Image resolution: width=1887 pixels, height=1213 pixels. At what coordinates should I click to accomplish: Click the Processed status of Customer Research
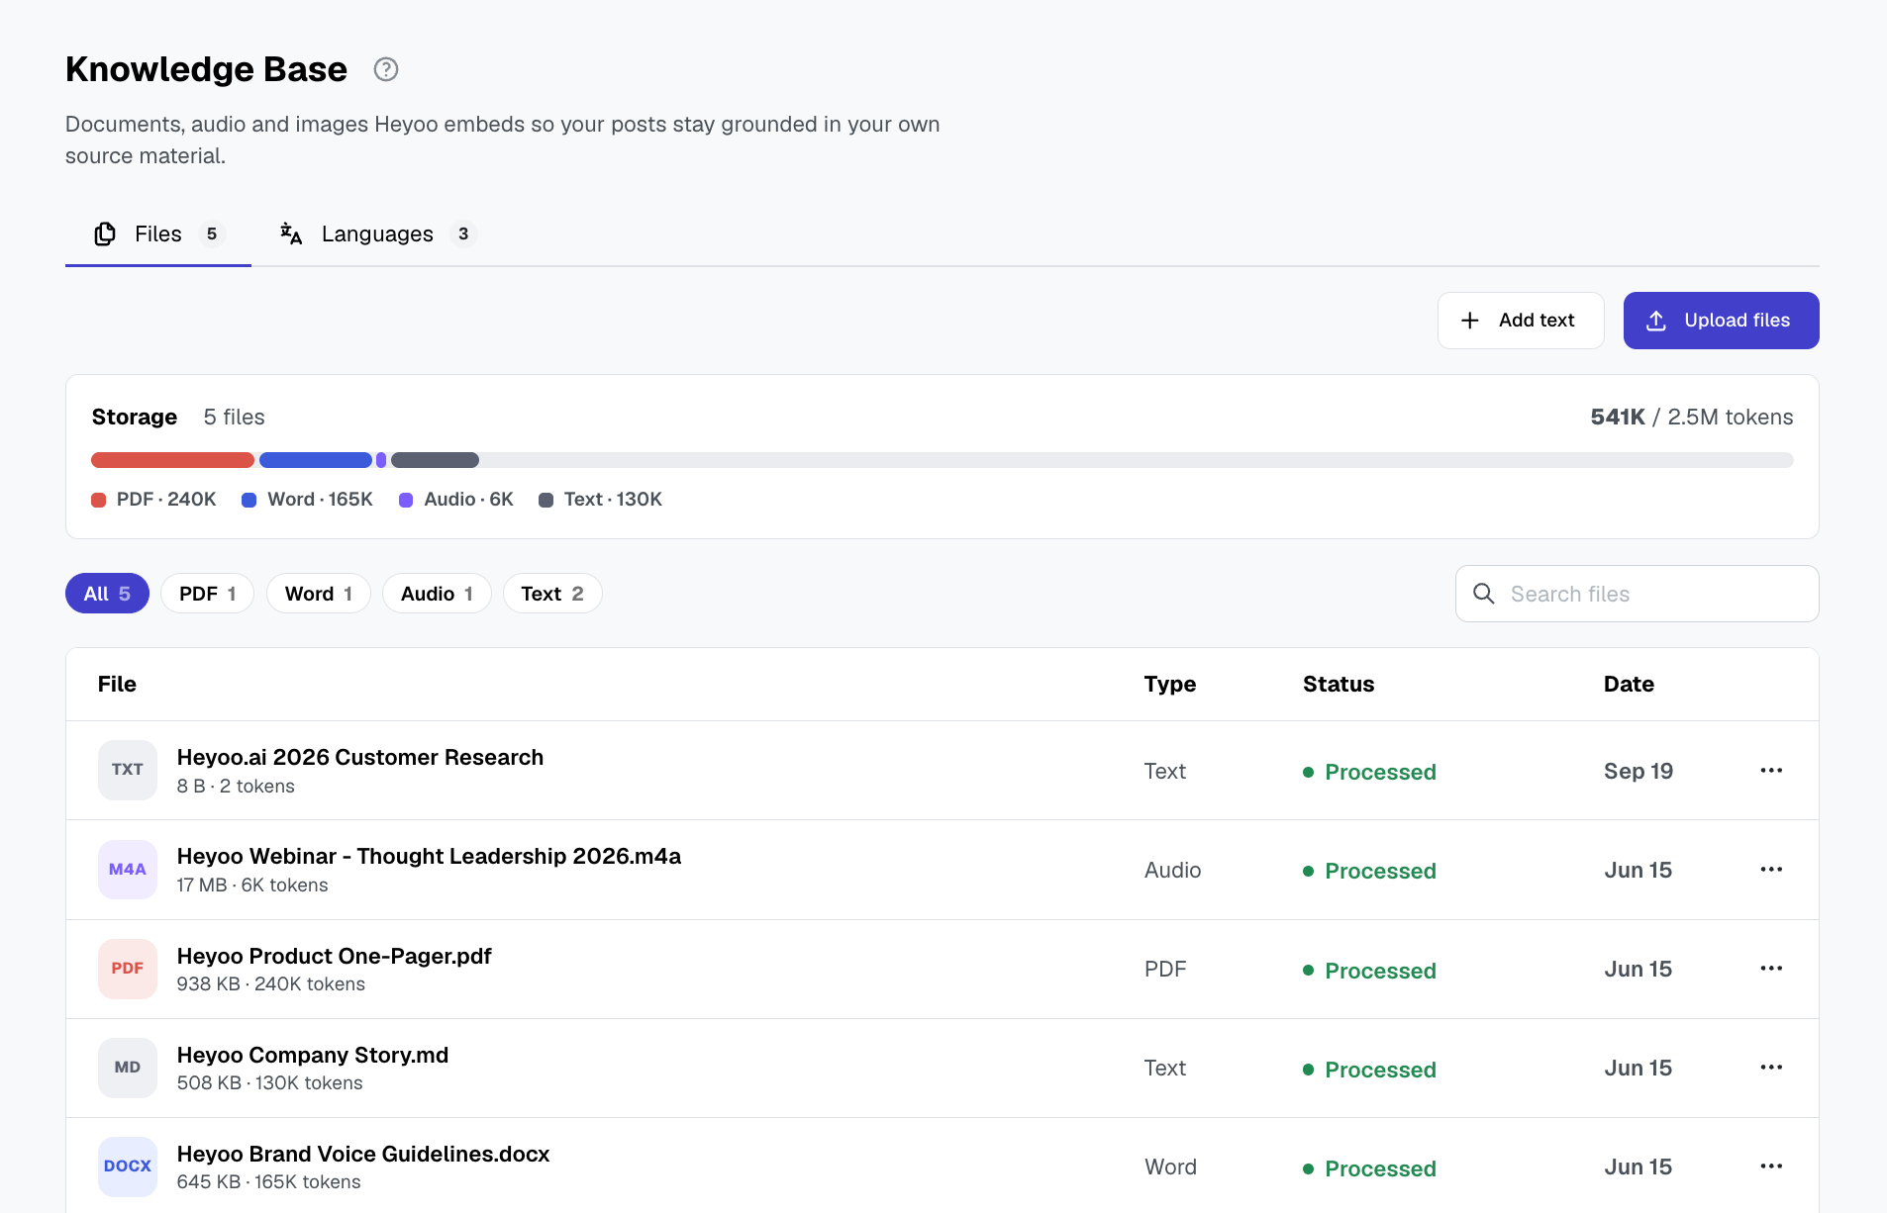(1369, 772)
